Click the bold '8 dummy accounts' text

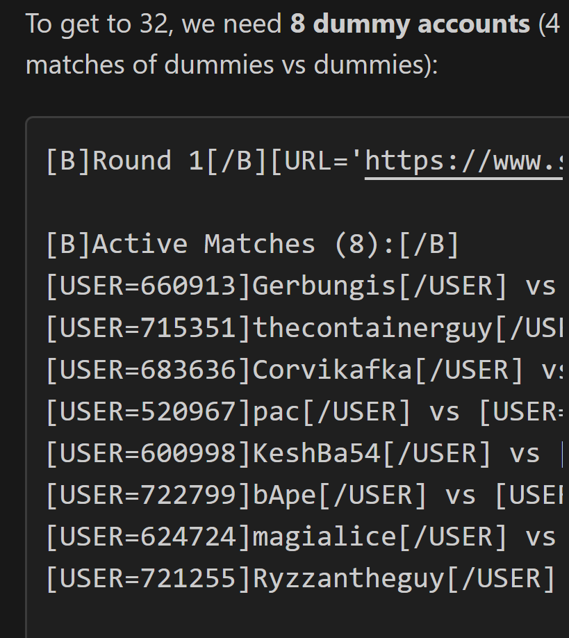click(410, 24)
